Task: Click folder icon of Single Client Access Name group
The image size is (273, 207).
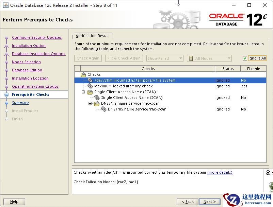Action: coord(90,92)
